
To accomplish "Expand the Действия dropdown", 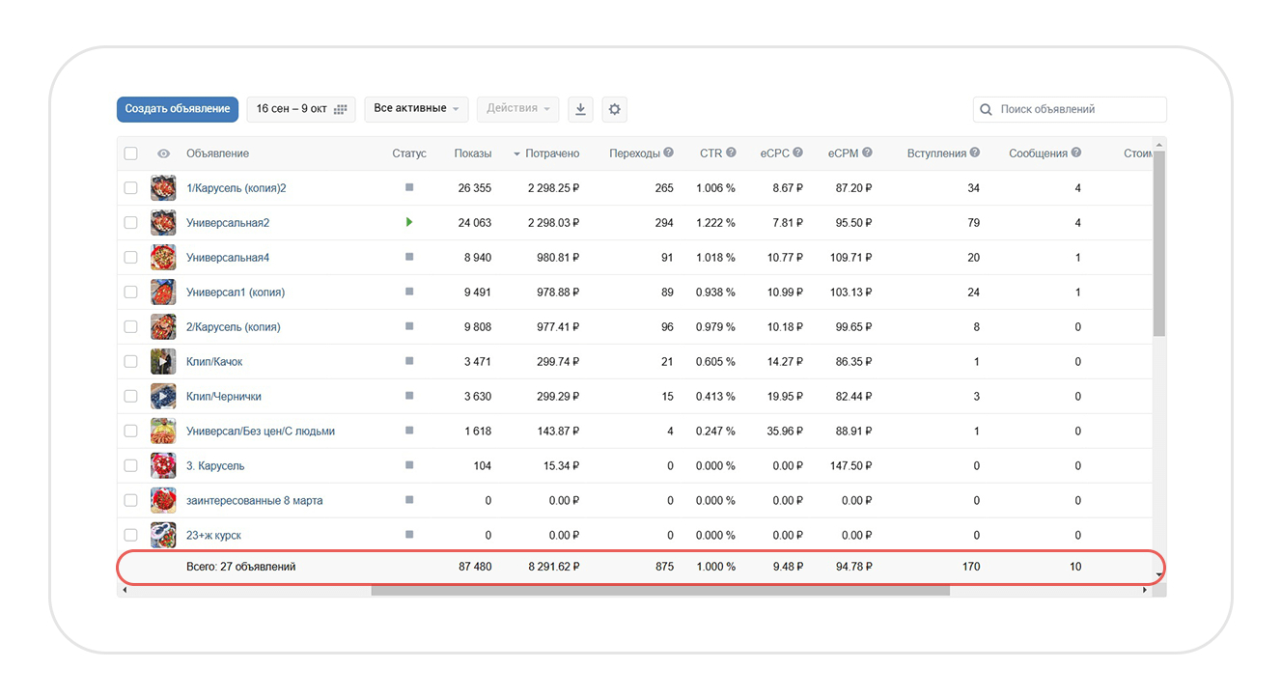I will (x=518, y=109).
